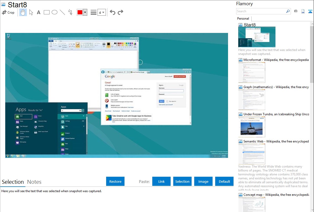Click the Default paste button
The height and width of the screenshot is (212, 314).
point(224,181)
